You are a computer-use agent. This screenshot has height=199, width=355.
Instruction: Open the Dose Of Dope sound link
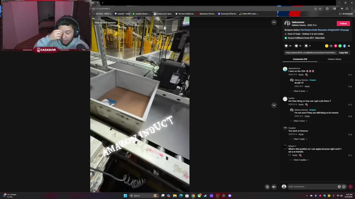click(x=306, y=34)
